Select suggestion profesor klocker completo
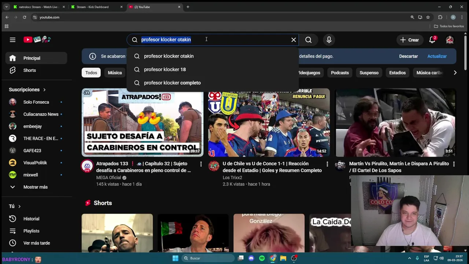Screen dimensions: 469x264 (x=213, y=83)
